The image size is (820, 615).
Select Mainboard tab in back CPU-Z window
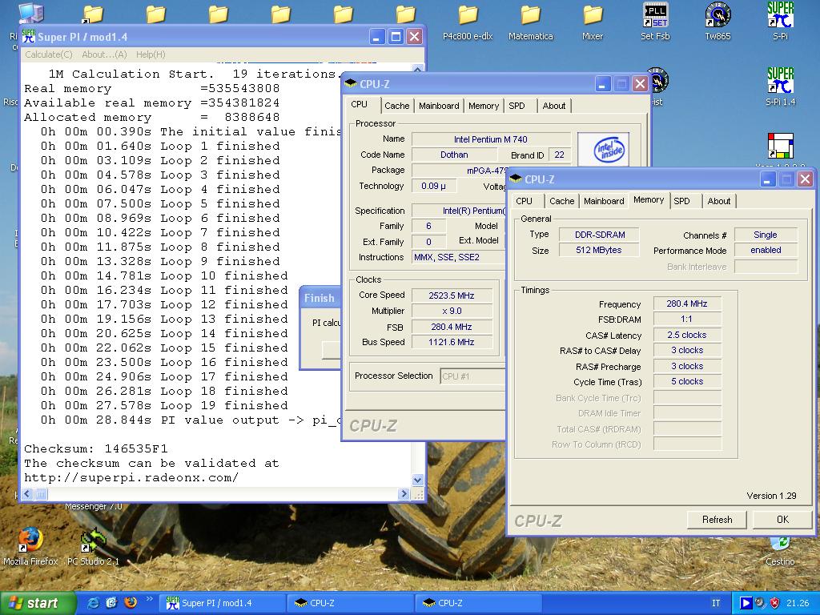pos(439,106)
